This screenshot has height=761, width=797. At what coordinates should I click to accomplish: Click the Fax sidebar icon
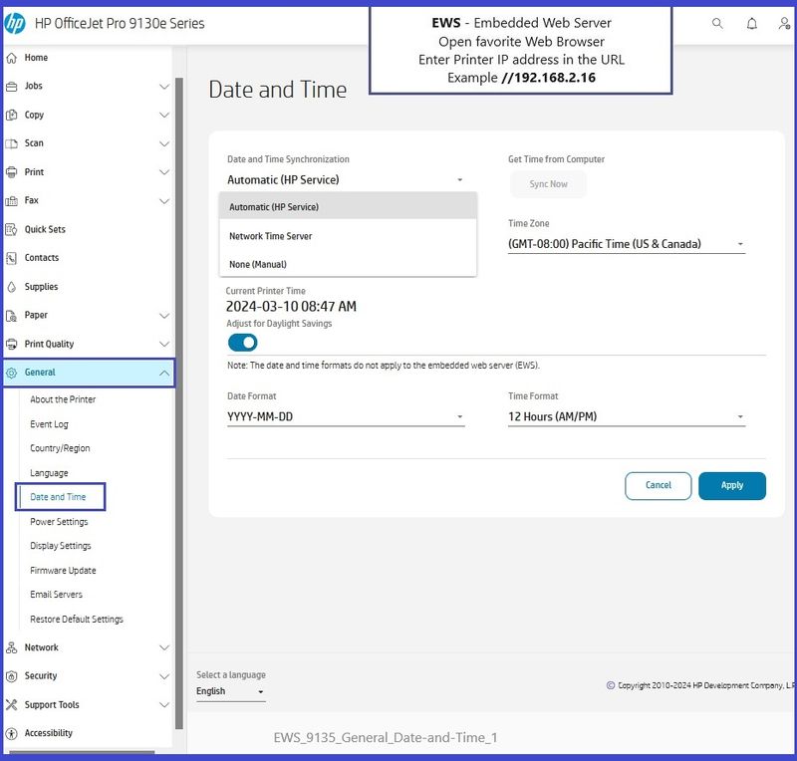12,201
